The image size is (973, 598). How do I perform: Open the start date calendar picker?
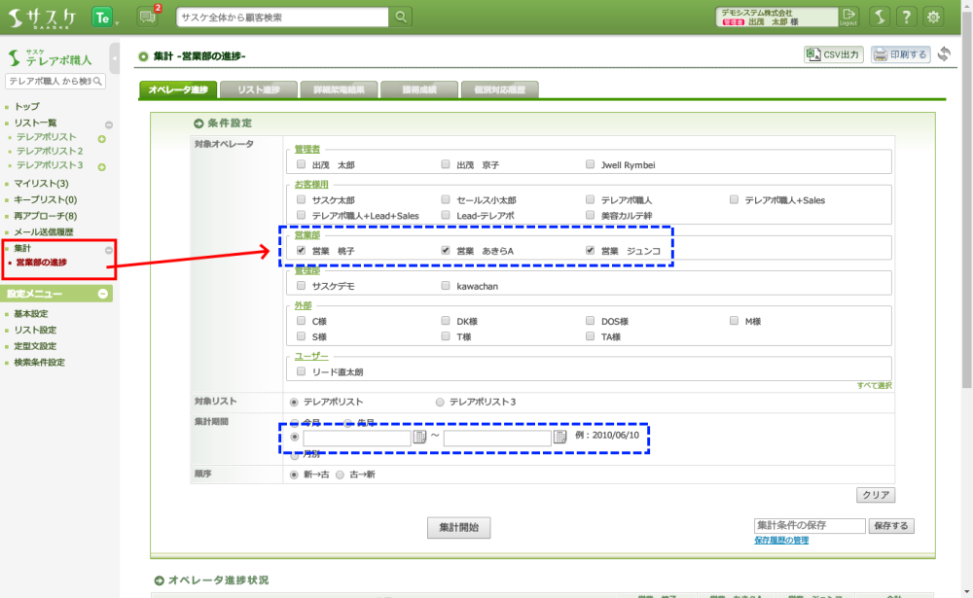(x=419, y=438)
